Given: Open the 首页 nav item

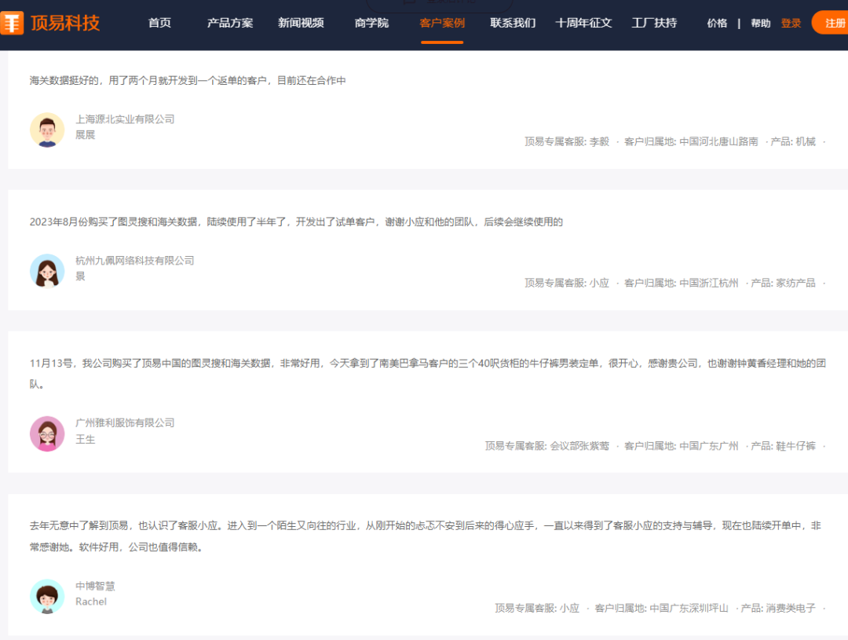Looking at the screenshot, I should click(x=159, y=23).
